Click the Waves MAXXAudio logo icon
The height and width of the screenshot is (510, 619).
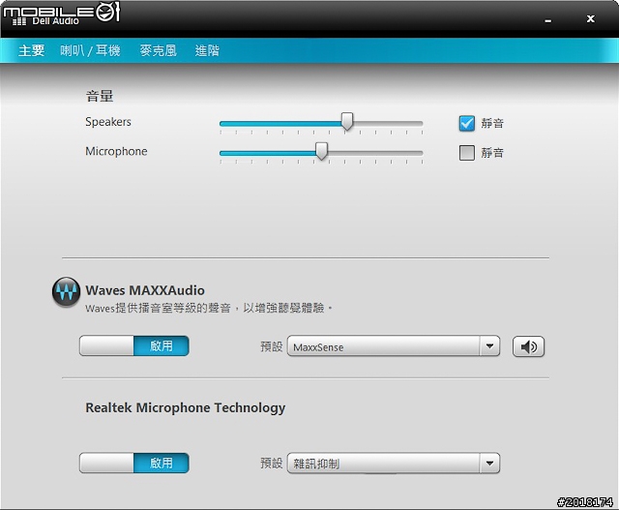click(x=66, y=291)
